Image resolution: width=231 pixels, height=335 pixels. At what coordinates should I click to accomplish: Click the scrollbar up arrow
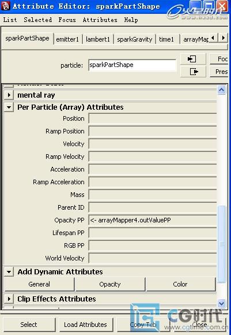click(x=221, y=90)
